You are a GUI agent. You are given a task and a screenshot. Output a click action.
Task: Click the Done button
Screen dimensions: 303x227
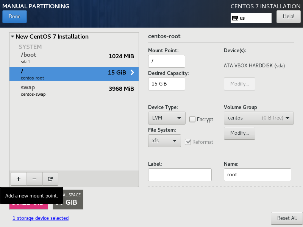tap(14, 17)
